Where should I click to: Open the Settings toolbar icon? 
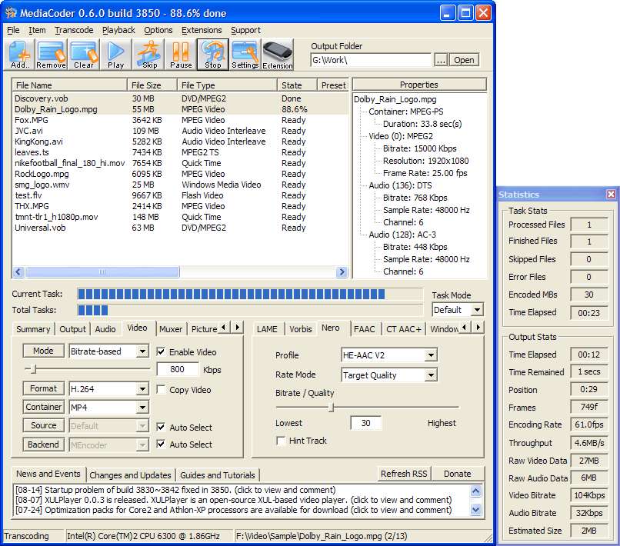pyautogui.click(x=245, y=55)
